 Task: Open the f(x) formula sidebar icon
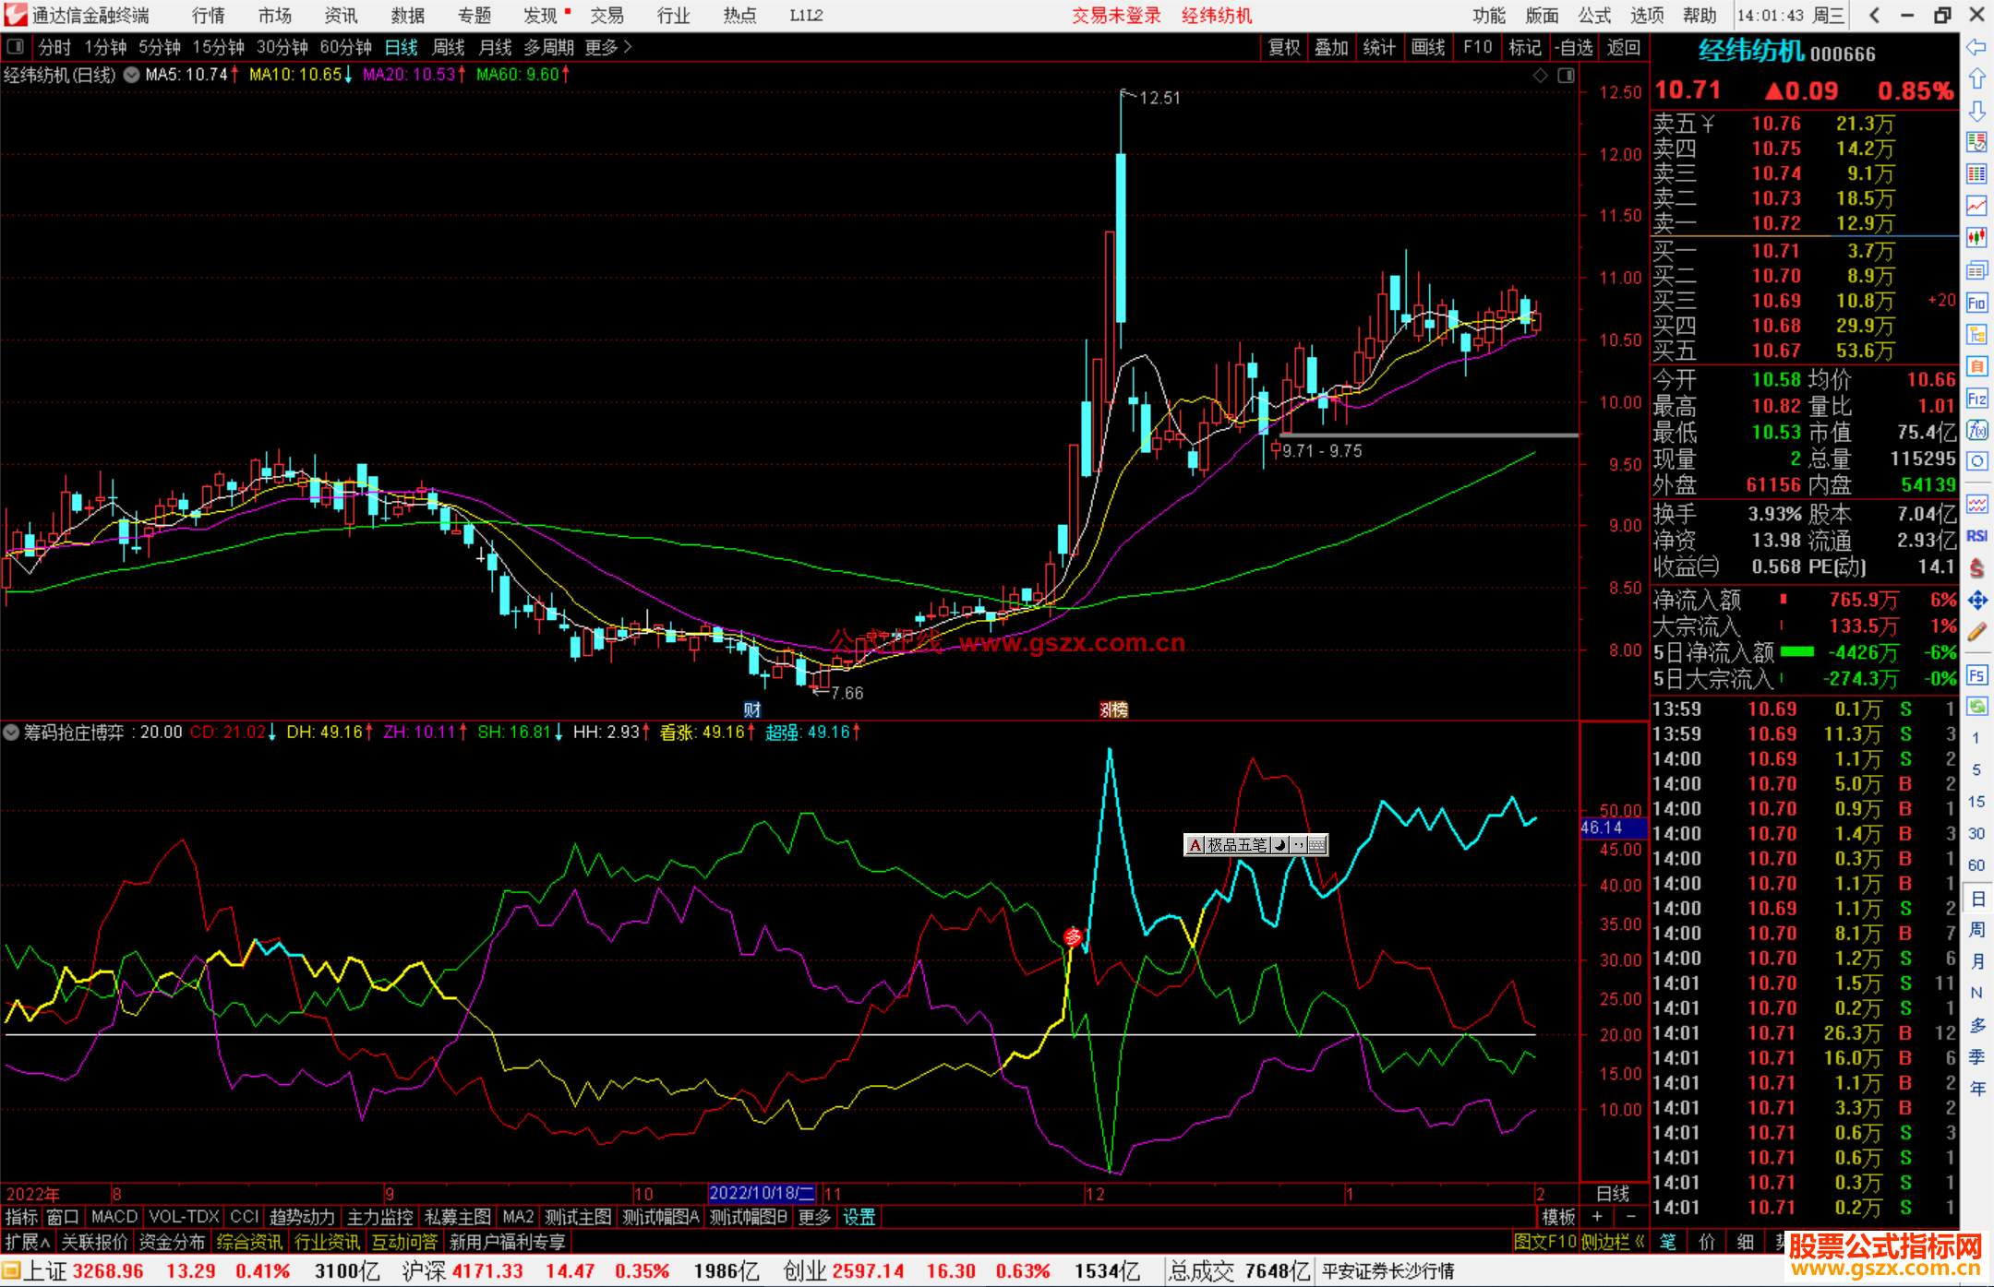pos(1976,430)
